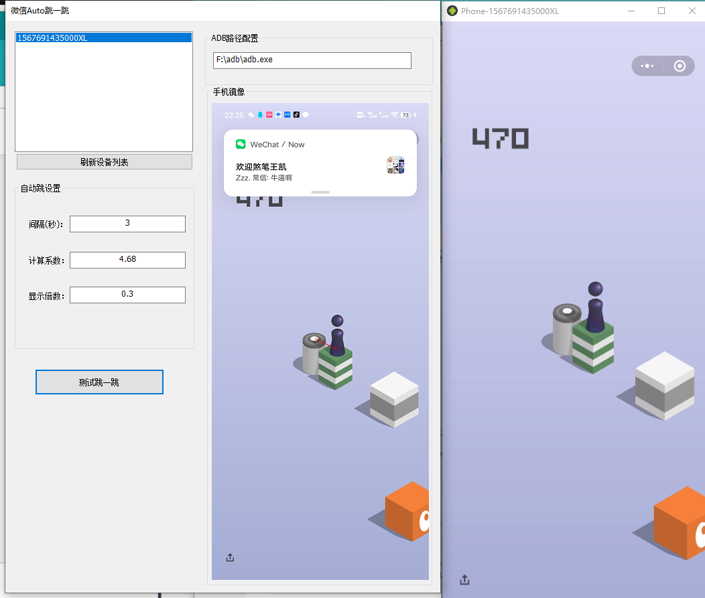Click the notification avatar thumbnail
This screenshot has height=598, width=705.
[x=395, y=165]
